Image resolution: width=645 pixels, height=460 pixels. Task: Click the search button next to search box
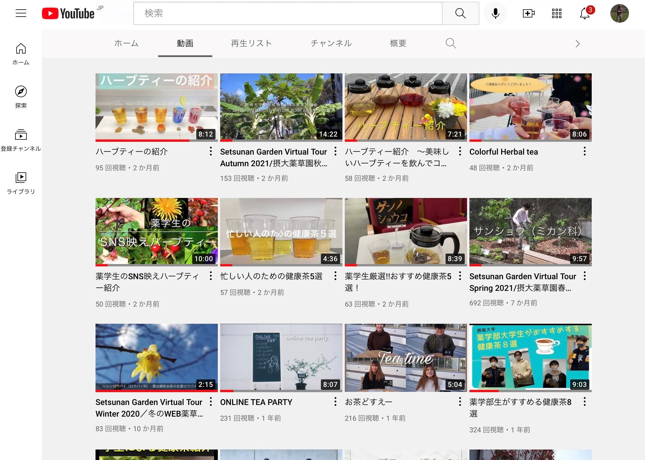(460, 13)
